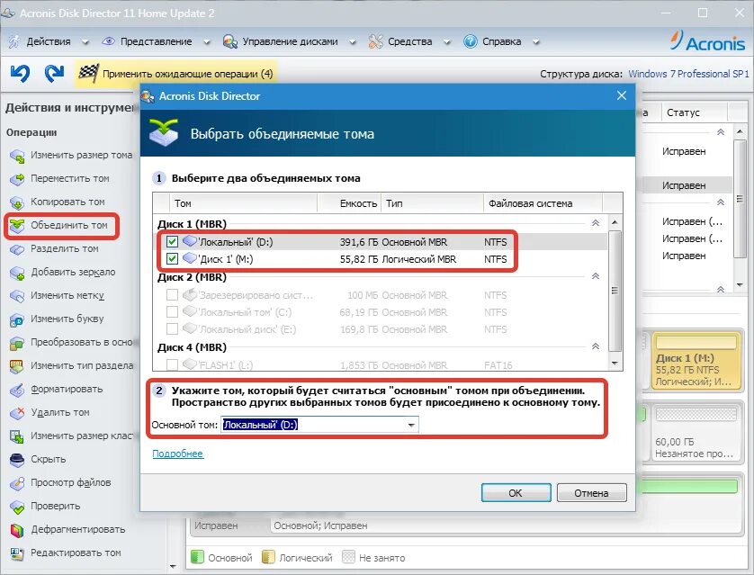Toggle the 'Локальный диск' (E:) checkbox
The image size is (754, 575).
coord(172,329)
